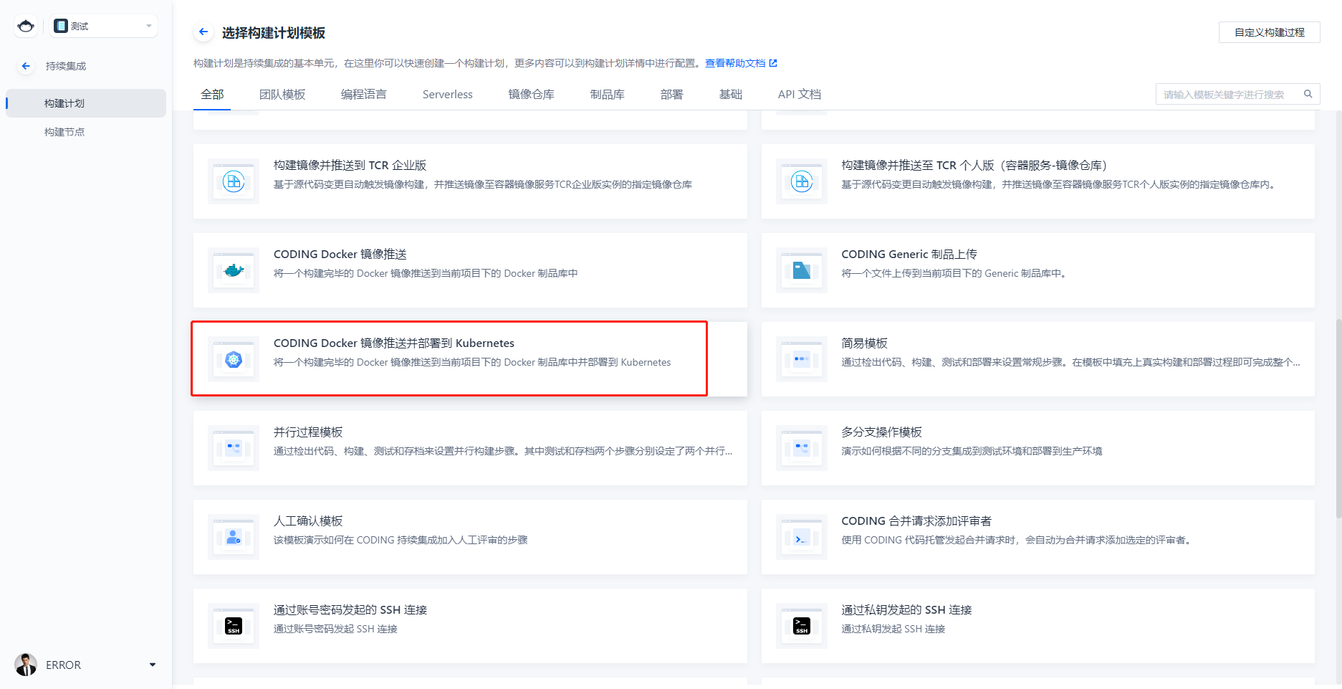Screen dimensions: 1342x689
Task: Open 查看帮助文档 link
Action: click(x=735, y=63)
